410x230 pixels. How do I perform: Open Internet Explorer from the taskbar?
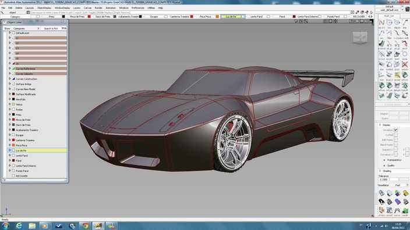(19, 226)
